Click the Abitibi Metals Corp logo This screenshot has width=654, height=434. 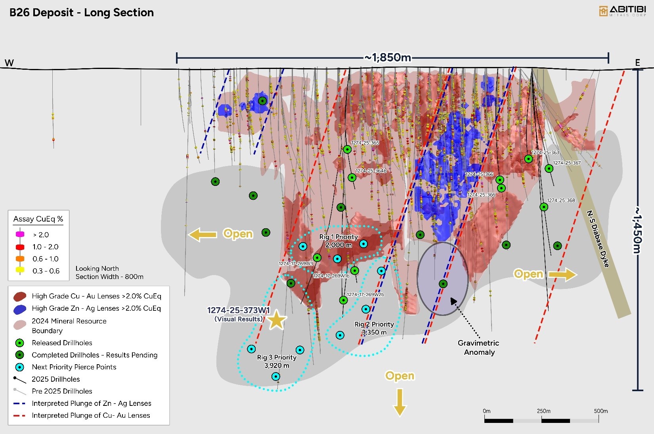(622, 11)
